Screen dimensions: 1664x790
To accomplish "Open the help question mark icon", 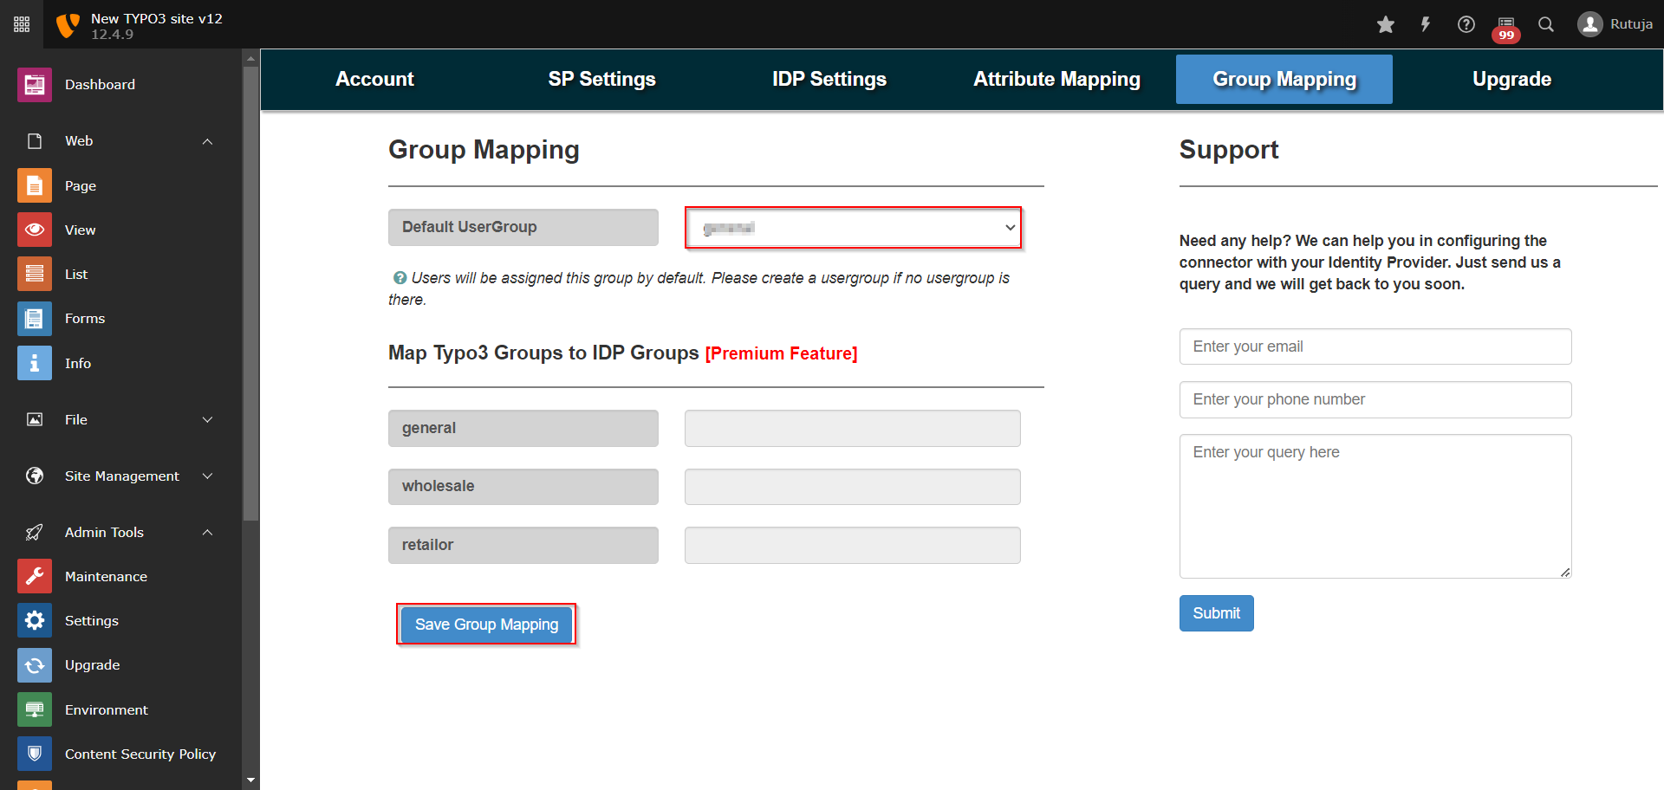I will (1466, 24).
